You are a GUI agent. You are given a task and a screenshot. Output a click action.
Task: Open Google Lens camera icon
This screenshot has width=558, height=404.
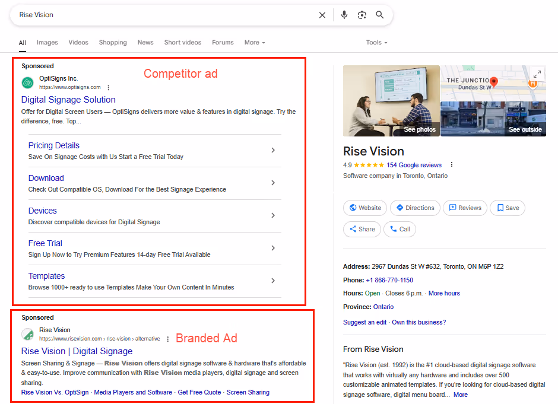tap(362, 15)
